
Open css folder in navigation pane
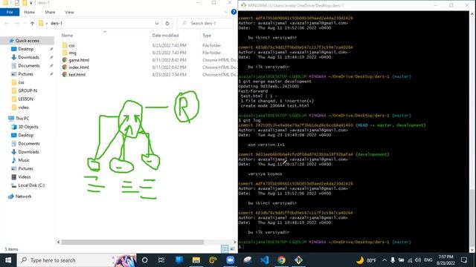pyautogui.click(x=21, y=82)
